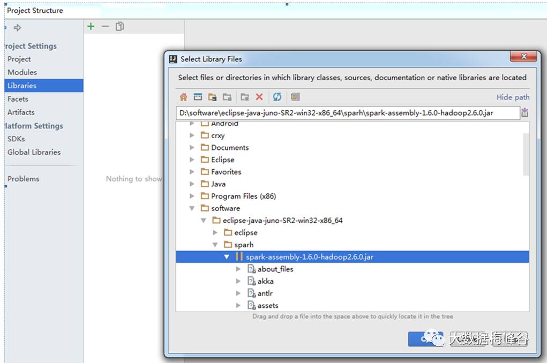Refresh the file tree
Viewport: 547px width, 363px height.
(278, 97)
